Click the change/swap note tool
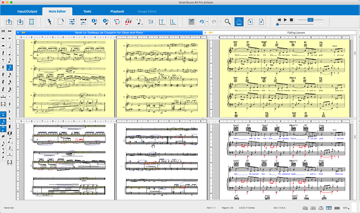 117,22
